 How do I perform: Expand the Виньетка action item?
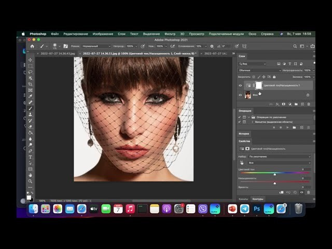click(x=252, y=122)
